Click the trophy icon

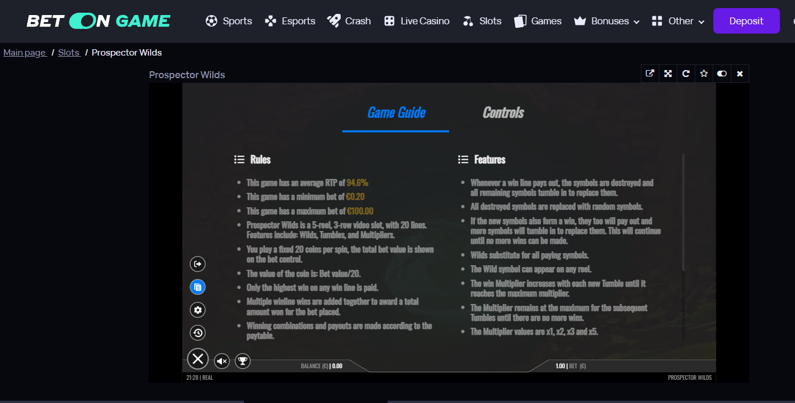pyautogui.click(x=243, y=361)
